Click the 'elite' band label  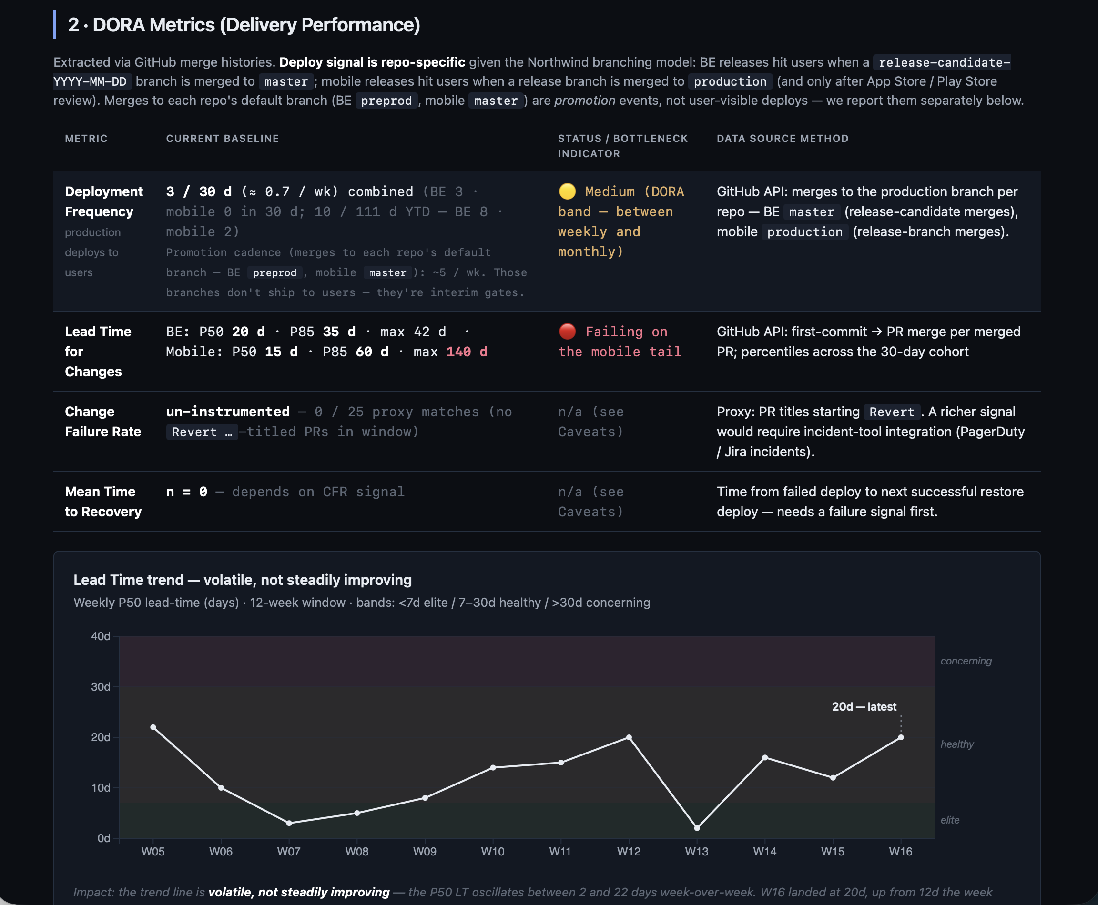pos(950,820)
